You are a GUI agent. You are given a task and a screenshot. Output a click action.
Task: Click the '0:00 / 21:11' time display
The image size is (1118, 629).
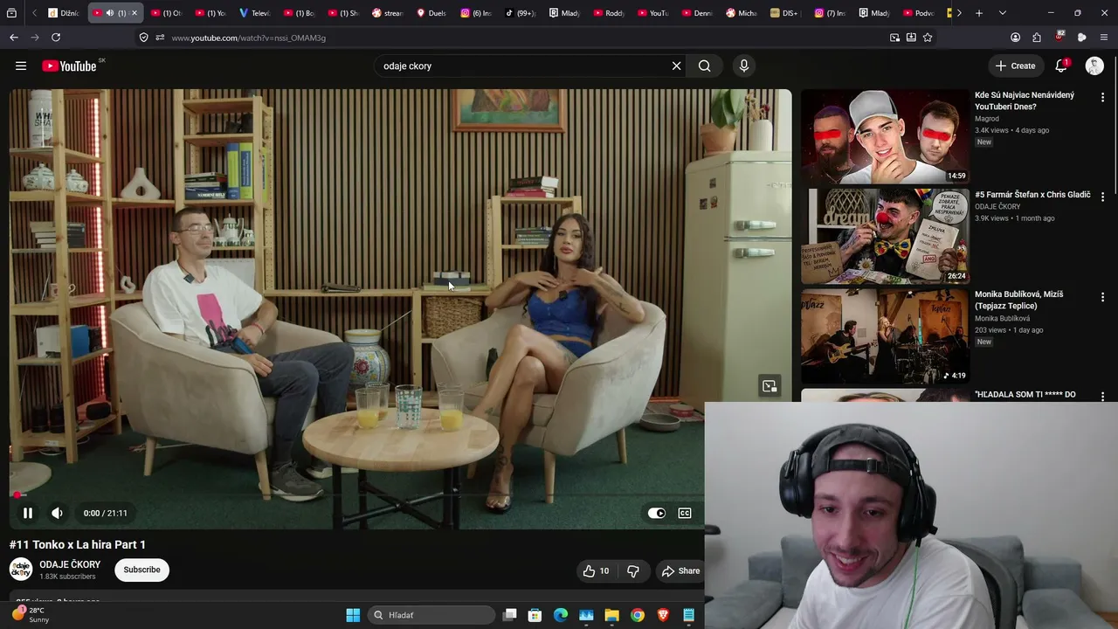(x=106, y=513)
